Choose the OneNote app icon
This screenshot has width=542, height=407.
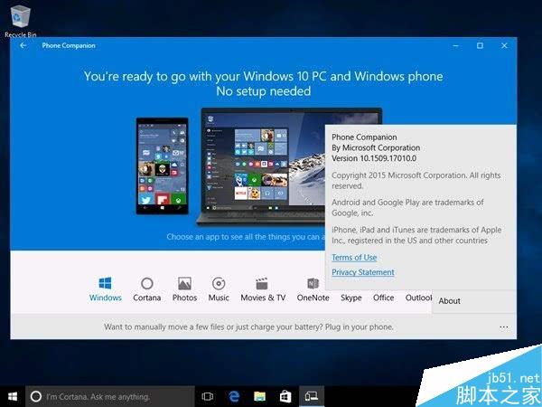[x=313, y=283]
